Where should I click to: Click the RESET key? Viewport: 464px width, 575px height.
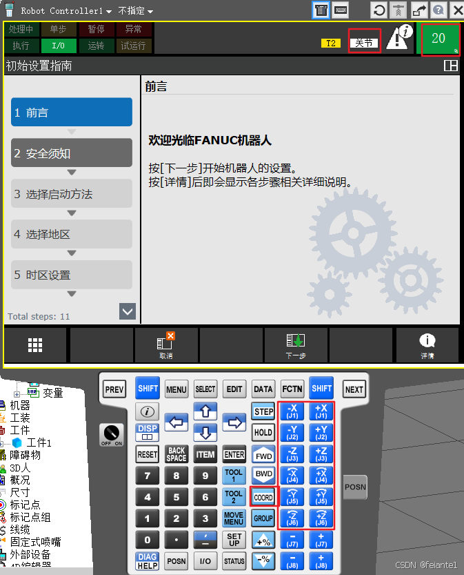point(148,455)
